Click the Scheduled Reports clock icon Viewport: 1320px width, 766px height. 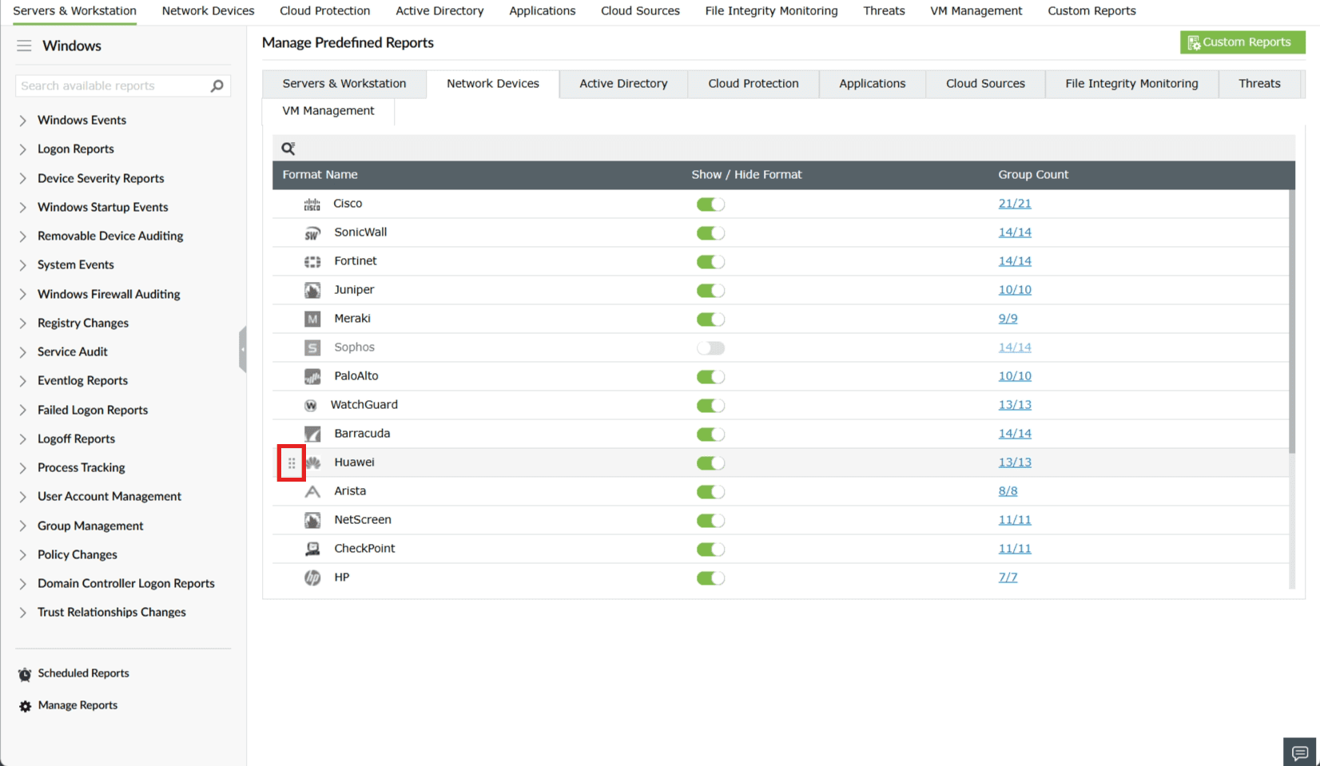click(23, 673)
